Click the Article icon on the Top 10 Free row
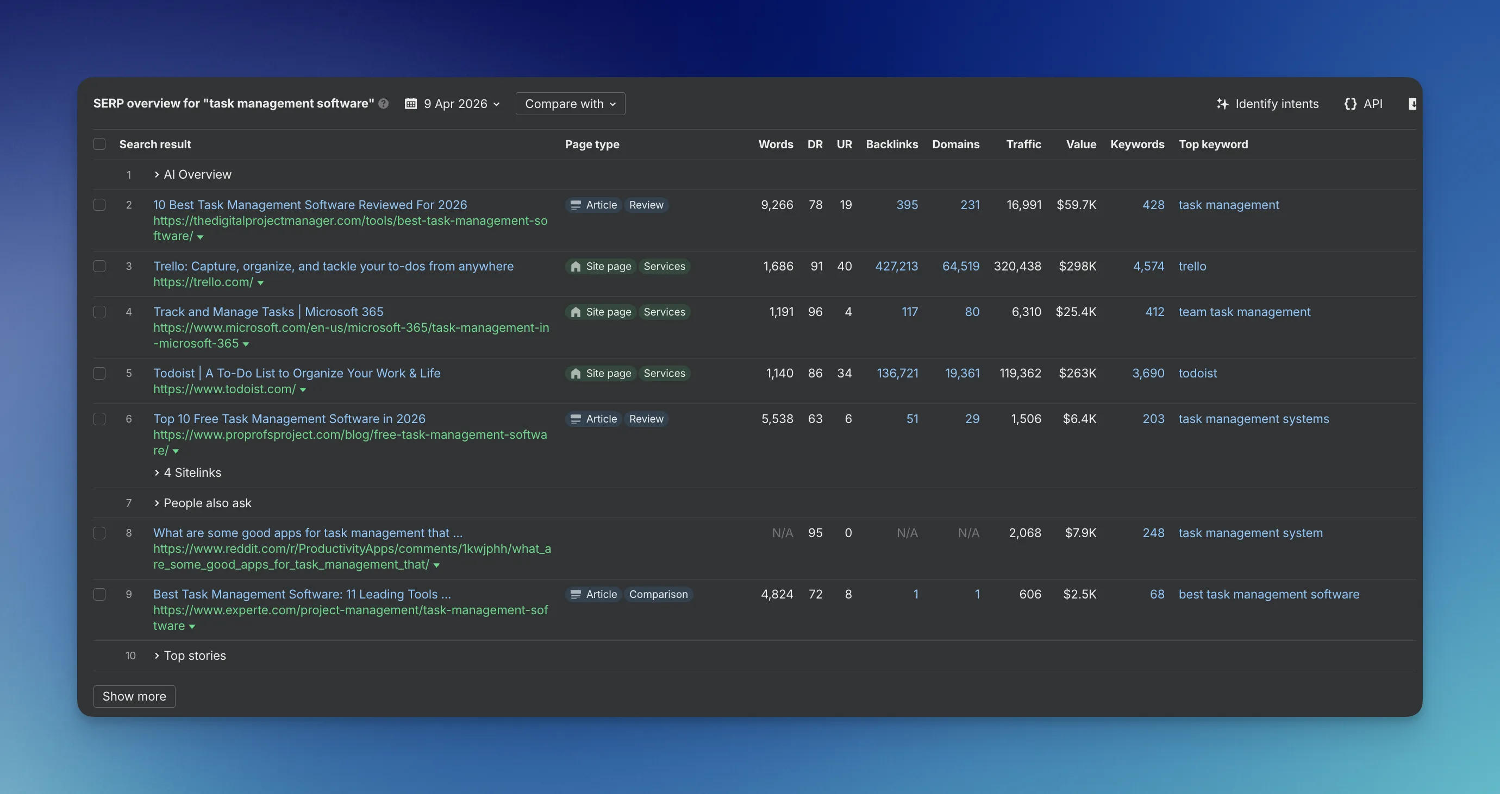 pyautogui.click(x=577, y=419)
